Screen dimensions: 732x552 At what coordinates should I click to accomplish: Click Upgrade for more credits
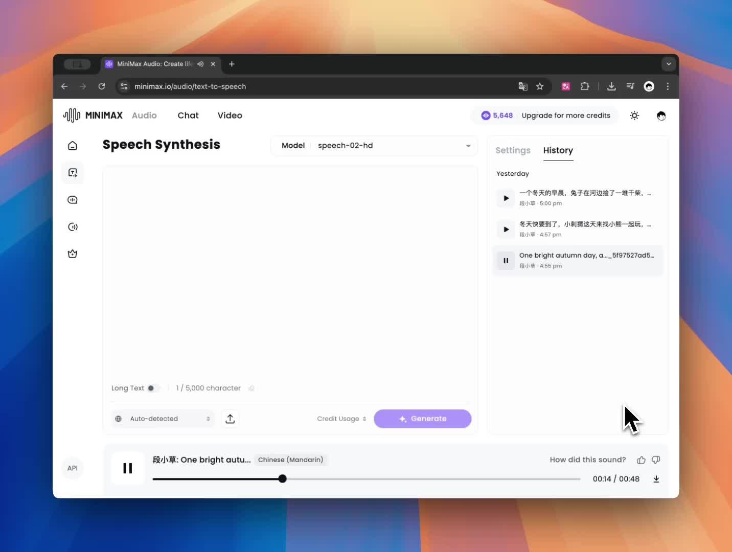coord(566,116)
